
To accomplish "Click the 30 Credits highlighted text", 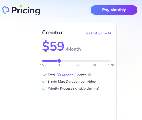I will pyautogui.click(x=65, y=75).
